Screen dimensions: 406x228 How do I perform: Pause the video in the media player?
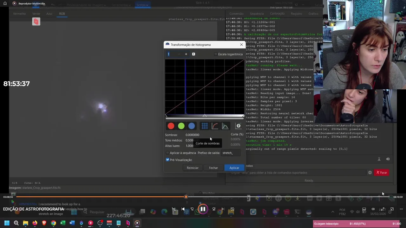(203, 209)
